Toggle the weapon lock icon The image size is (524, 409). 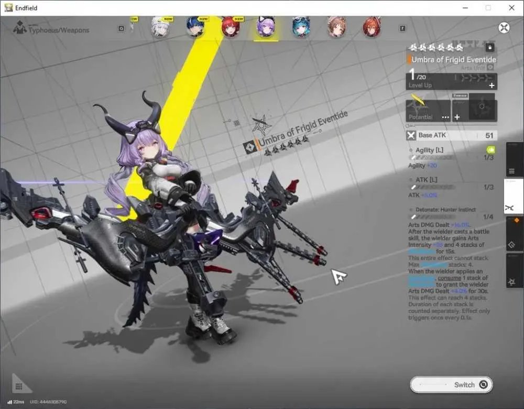(x=490, y=48)
